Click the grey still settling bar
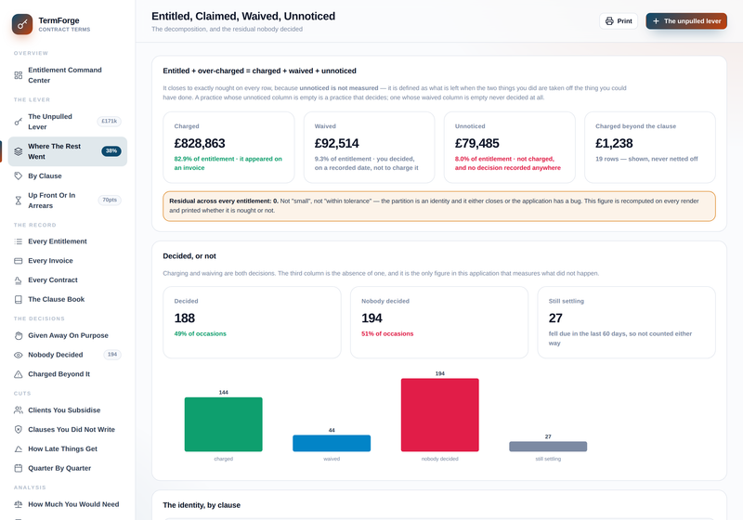 [548, 447]
